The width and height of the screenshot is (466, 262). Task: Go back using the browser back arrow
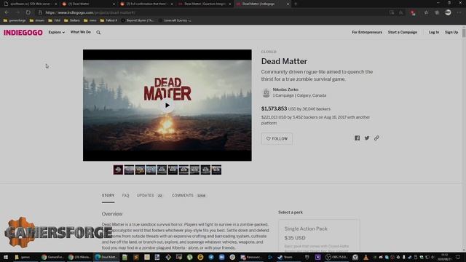coord(7,12)
